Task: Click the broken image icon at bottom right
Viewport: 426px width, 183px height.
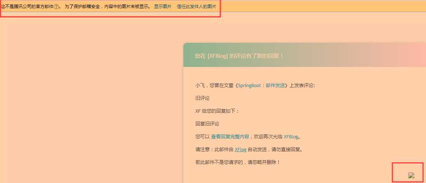Action: (411, 175)
